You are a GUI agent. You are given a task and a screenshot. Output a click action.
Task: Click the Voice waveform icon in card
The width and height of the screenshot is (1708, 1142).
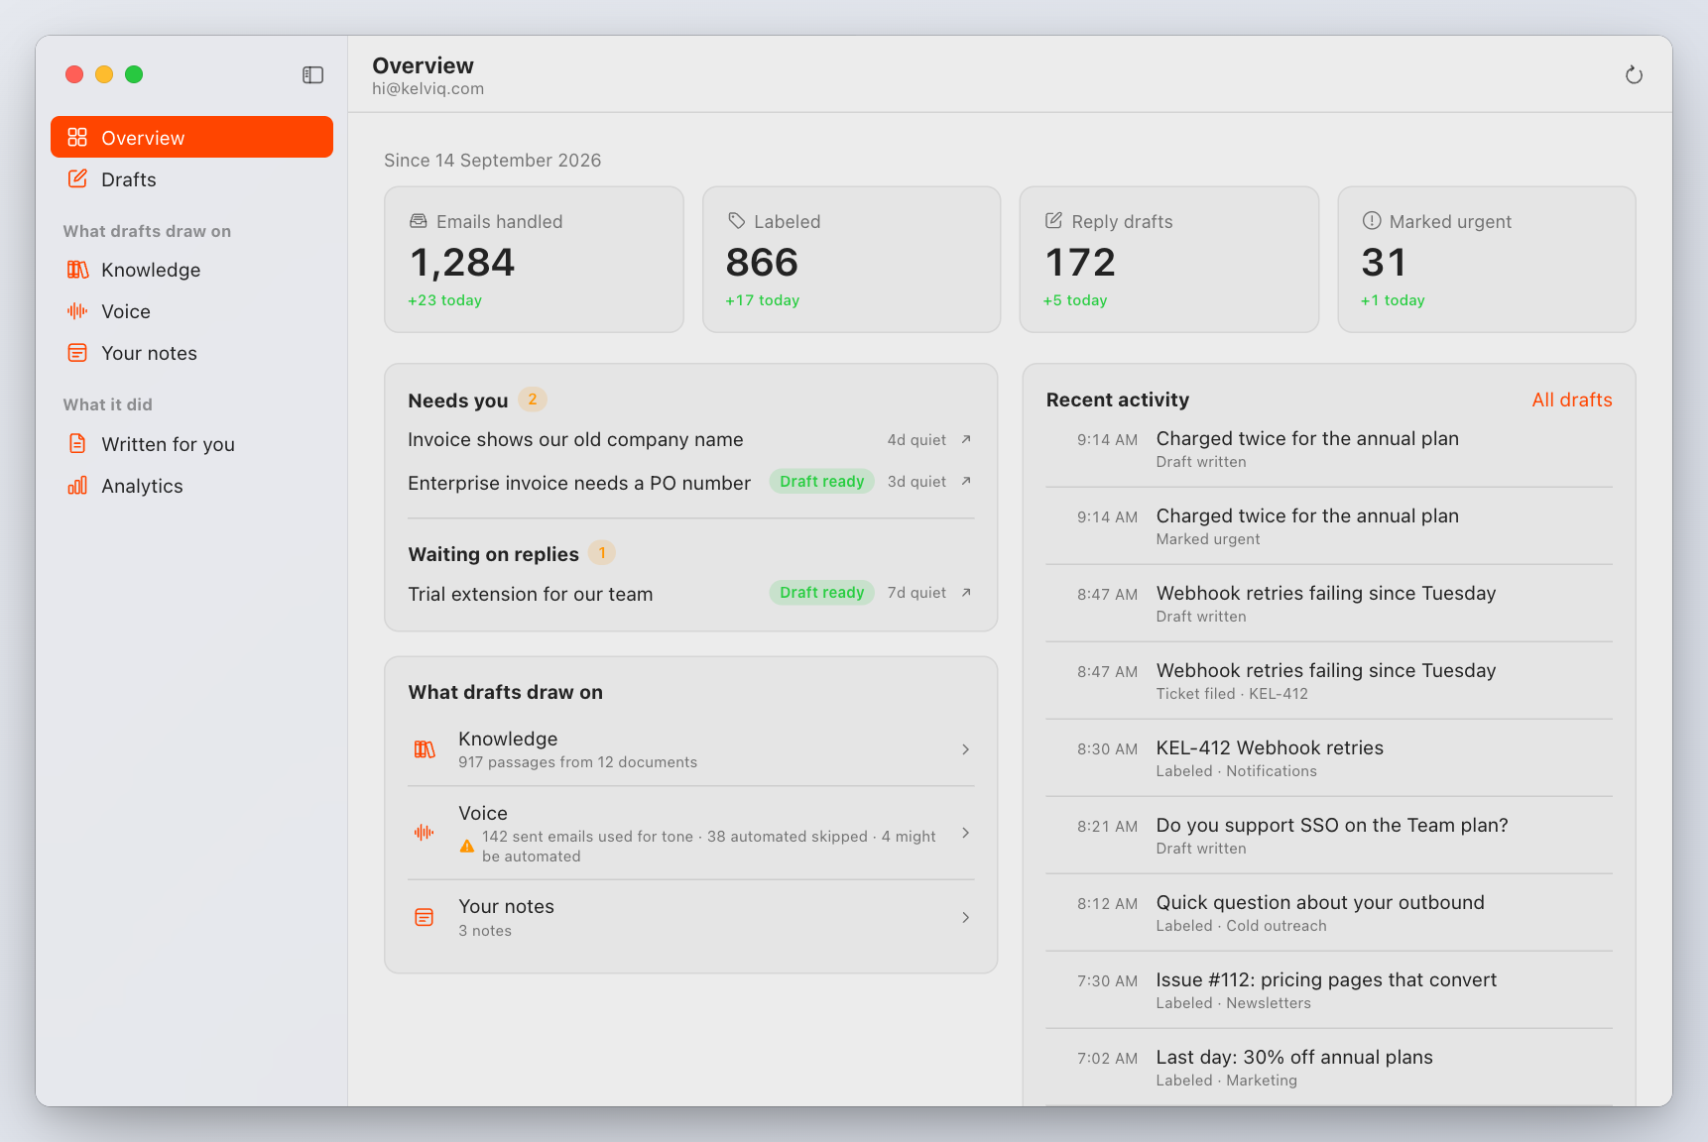pyautogui.click(x=425, y=833)
